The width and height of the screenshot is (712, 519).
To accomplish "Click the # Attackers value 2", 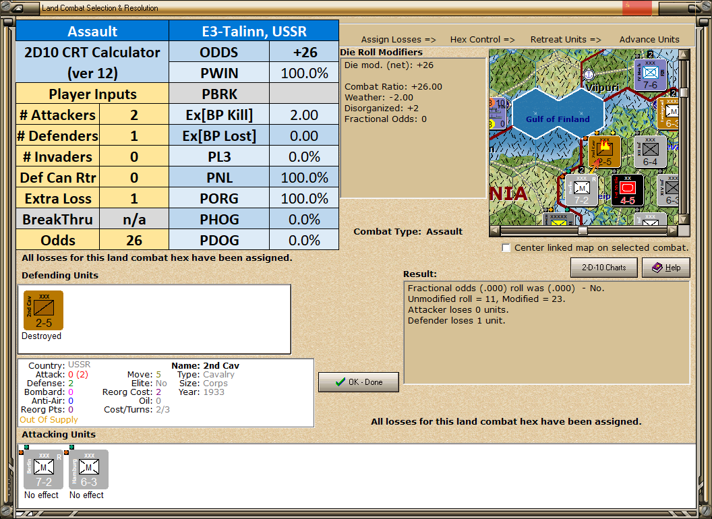I will (x=134, y=115).
